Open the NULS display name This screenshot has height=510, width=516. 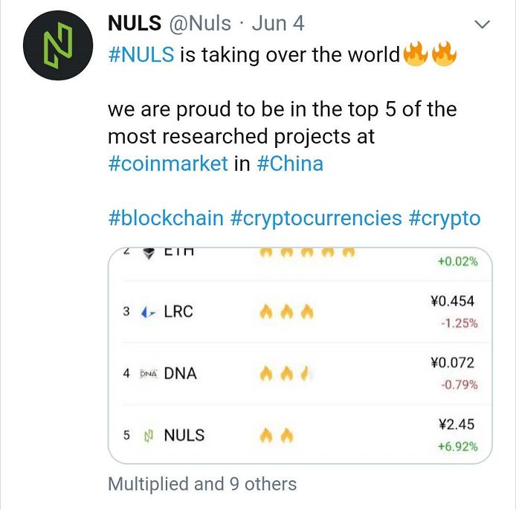pos(135,23)
